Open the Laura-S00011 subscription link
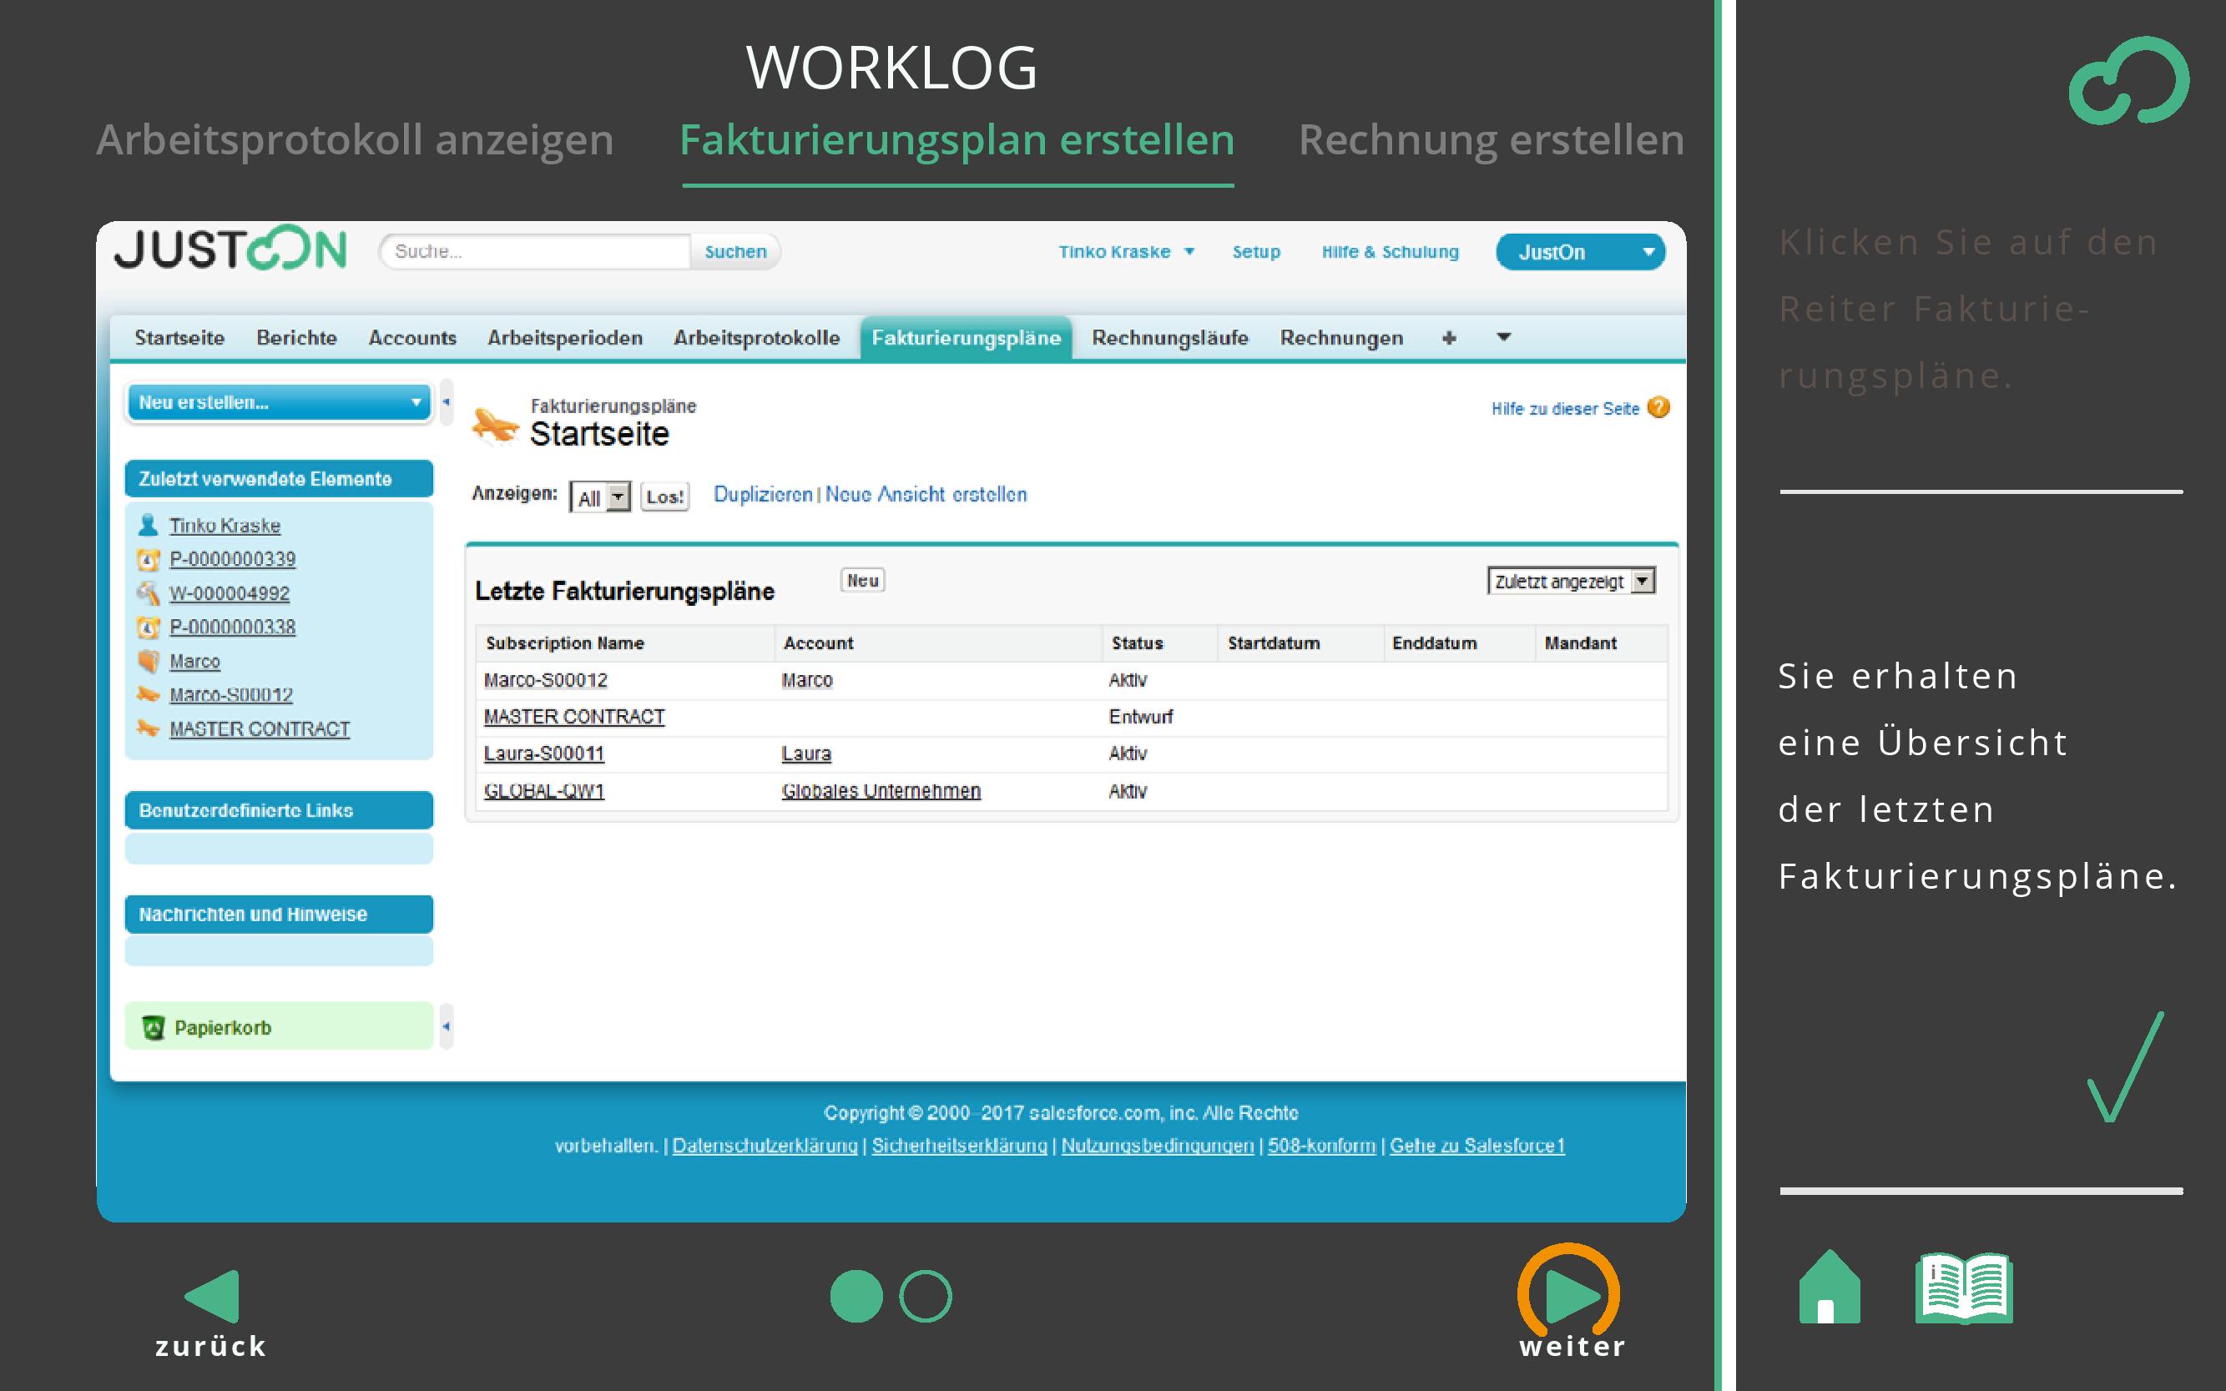The width and height of the screenshot is (2226, 1391). coord(544,753)
